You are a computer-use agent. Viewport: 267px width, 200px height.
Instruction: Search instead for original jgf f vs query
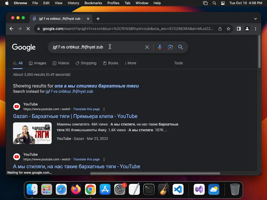69,91
